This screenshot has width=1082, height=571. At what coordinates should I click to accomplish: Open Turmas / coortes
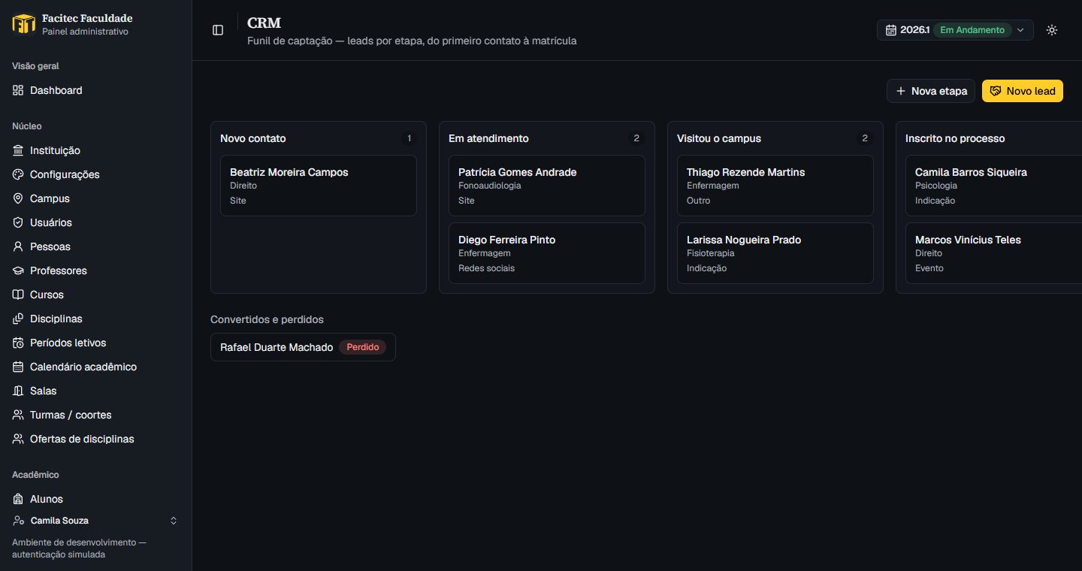(95, 415)
